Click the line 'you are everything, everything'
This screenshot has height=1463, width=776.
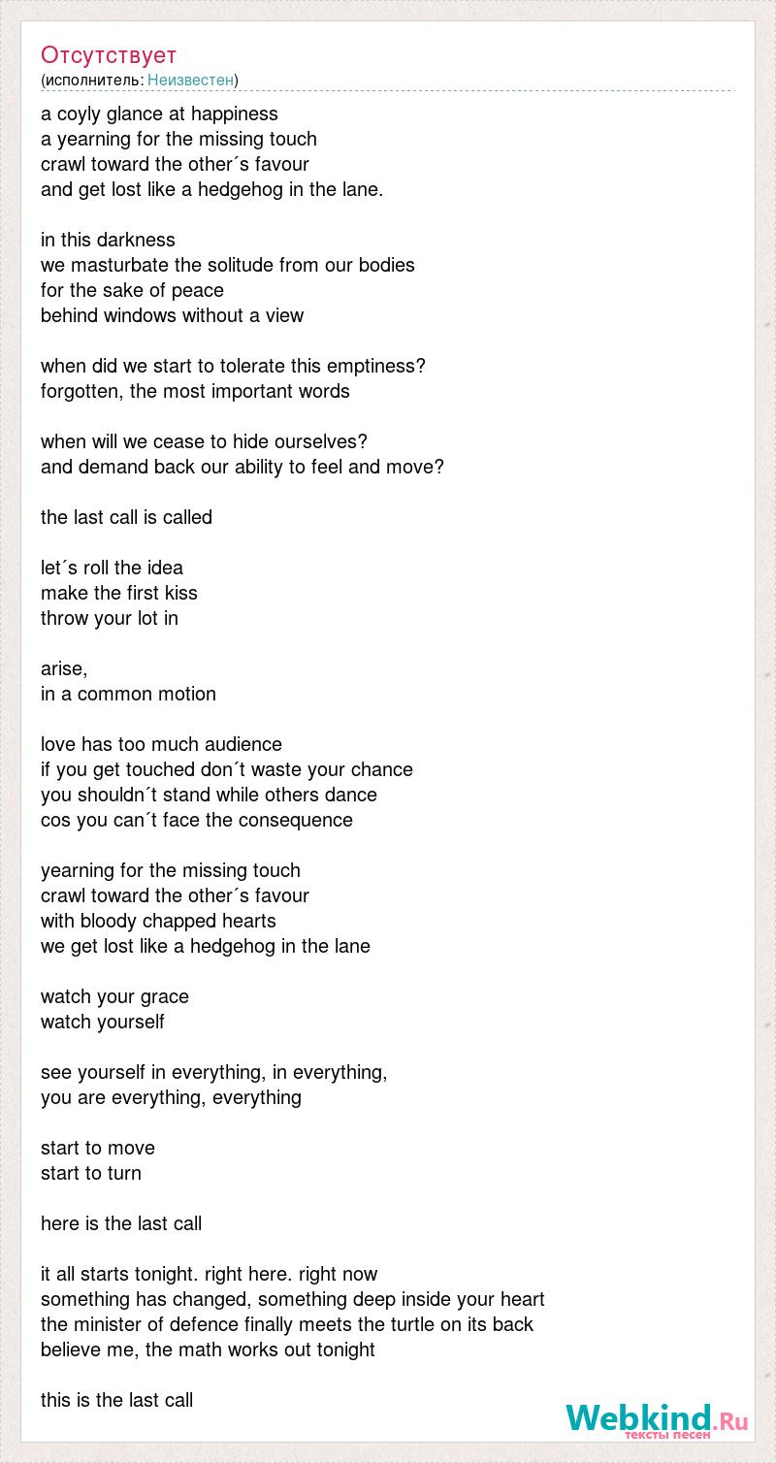coord(171,1097)
